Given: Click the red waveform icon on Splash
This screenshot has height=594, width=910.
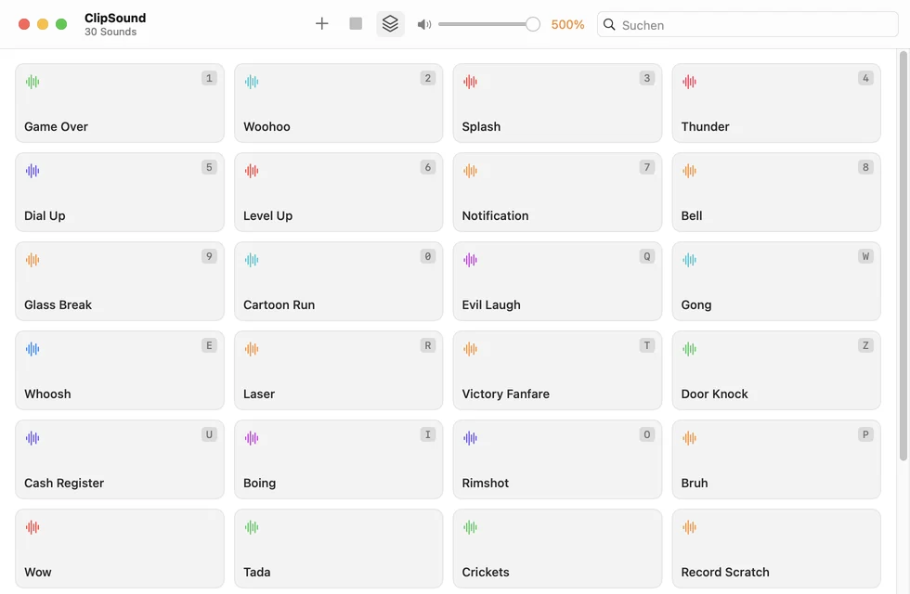Looking at the screenshot, I should click(470, 82).
